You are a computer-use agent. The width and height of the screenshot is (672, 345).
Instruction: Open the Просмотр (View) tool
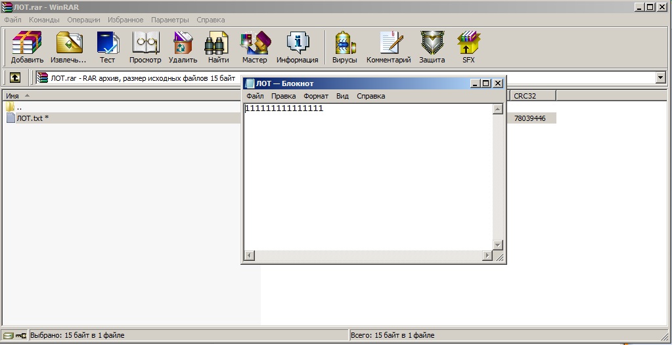point(145,47)
